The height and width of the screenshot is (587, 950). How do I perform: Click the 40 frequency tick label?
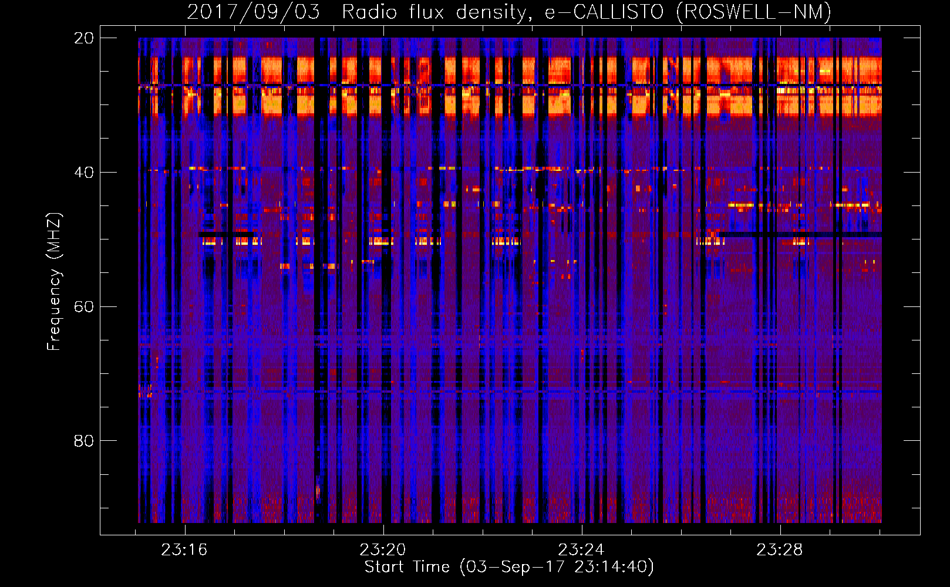pyautogui.click(x=84, y=173)
